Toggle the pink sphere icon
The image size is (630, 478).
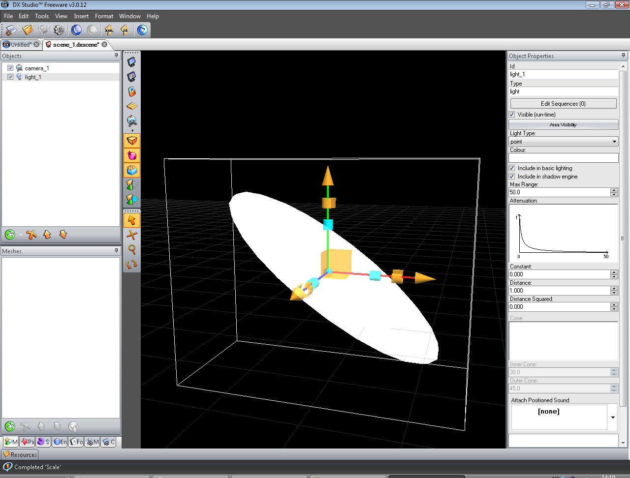132,155
